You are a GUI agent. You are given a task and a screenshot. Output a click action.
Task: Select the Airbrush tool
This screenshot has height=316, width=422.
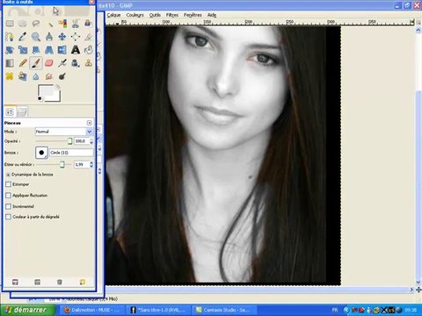coord(62,63)
